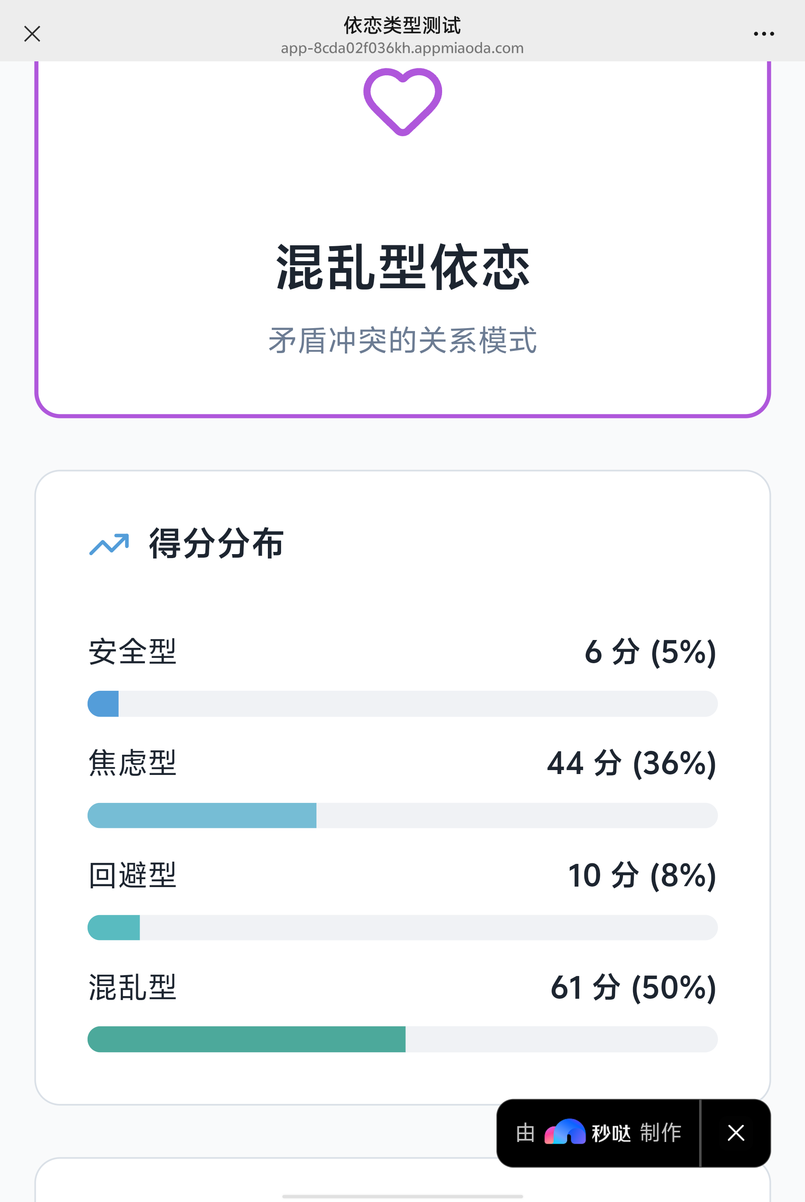Click the trending arrow icon beside 得分分布
Viewport: 805px width, 1202px height.
pyautogui.click(x=109, y=544)
